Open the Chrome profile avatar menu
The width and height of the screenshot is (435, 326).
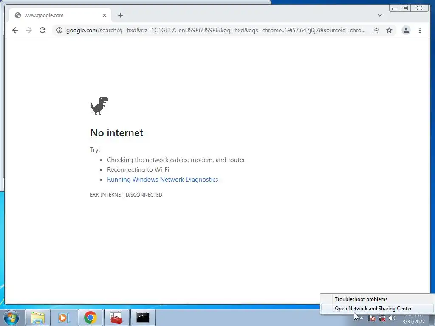[406, 30]
